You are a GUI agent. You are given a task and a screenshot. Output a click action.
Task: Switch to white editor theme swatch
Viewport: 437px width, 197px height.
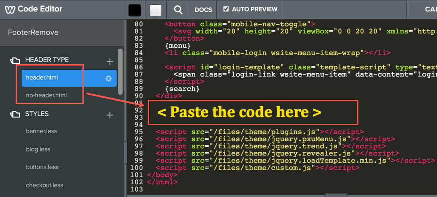(156, 10)
